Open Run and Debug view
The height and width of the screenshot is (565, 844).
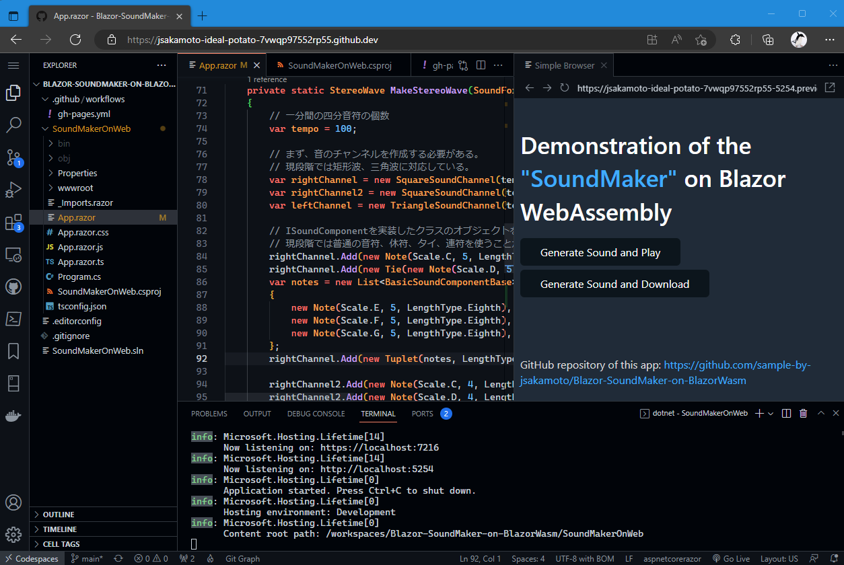pyautogui.click(x=13, y=190)
